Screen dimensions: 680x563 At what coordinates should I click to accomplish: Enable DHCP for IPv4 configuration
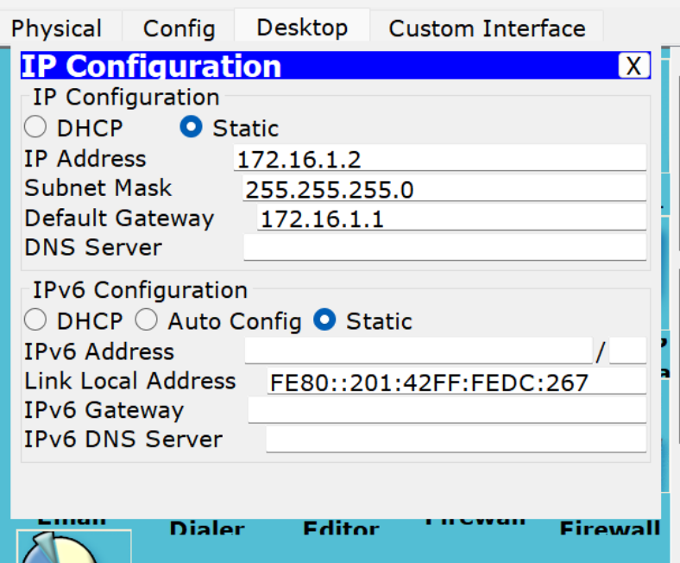point(35,128)
